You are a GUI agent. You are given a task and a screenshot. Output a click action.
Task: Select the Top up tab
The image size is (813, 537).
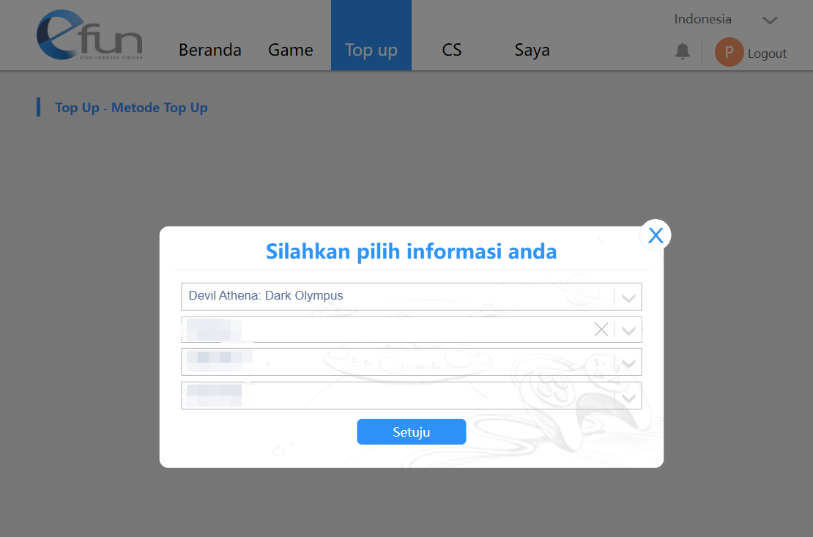371,35
